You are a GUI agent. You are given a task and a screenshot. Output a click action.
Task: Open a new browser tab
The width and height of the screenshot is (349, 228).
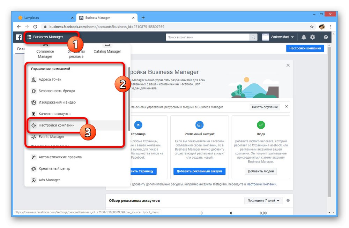coord(143,18)
